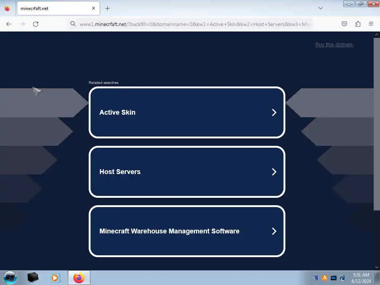This screenshot has width=380, height=285.
Task: Click the Related searches label
Action: (104, 83)
